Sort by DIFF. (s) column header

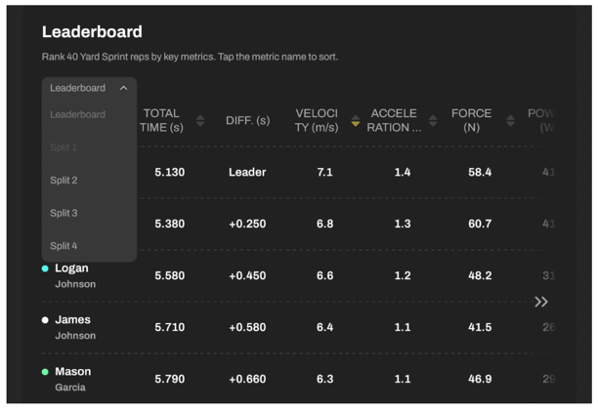click(247, 121)
